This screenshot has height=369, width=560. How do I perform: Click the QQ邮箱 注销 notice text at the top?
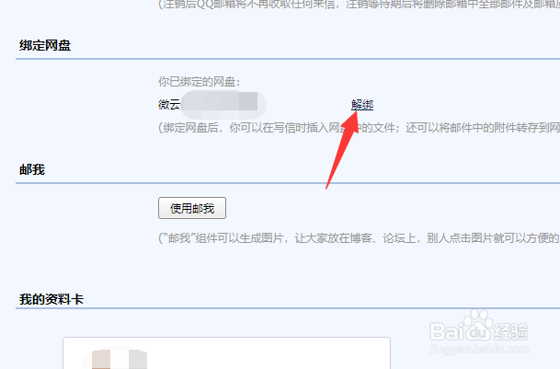coord(359,5)
